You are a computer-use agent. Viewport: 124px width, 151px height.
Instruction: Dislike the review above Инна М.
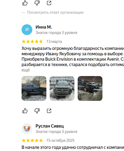[37, 3]
